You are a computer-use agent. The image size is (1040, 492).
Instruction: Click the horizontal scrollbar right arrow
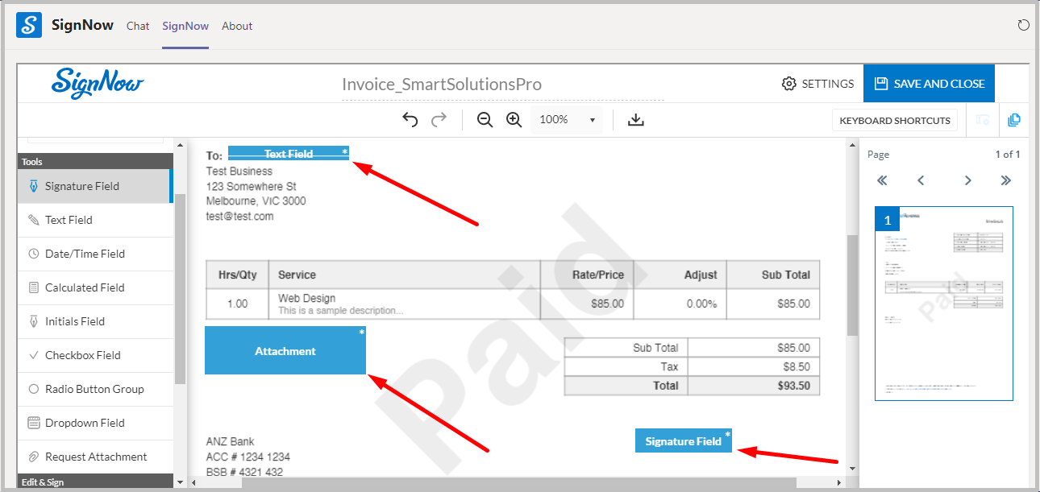pos(839,482)
